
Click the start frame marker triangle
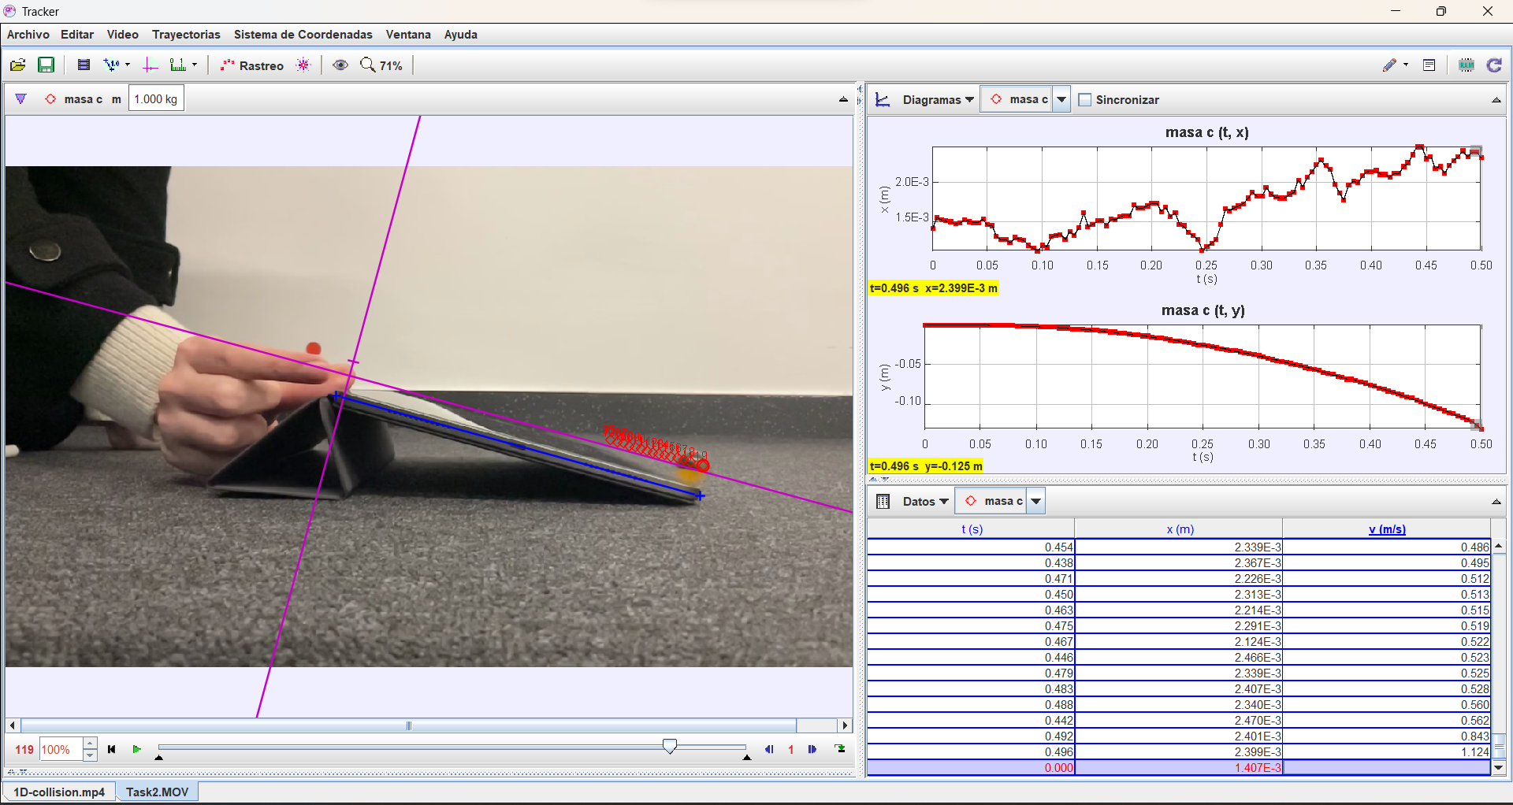coord(158,758)
